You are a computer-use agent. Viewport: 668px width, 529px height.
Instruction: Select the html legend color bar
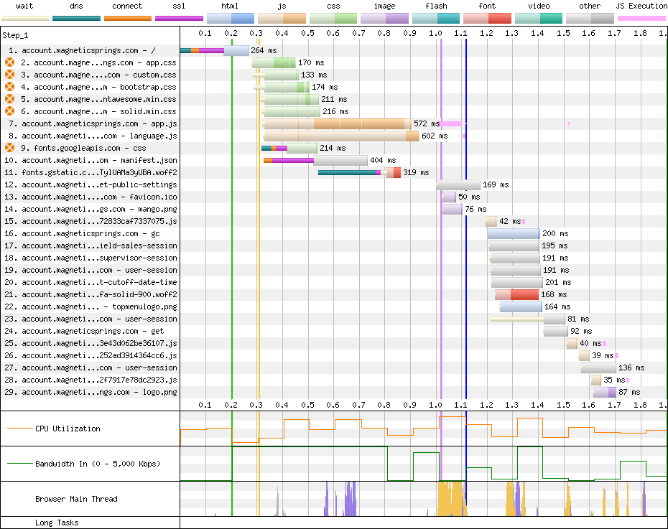pyautogui.click(x=231, y=18)
